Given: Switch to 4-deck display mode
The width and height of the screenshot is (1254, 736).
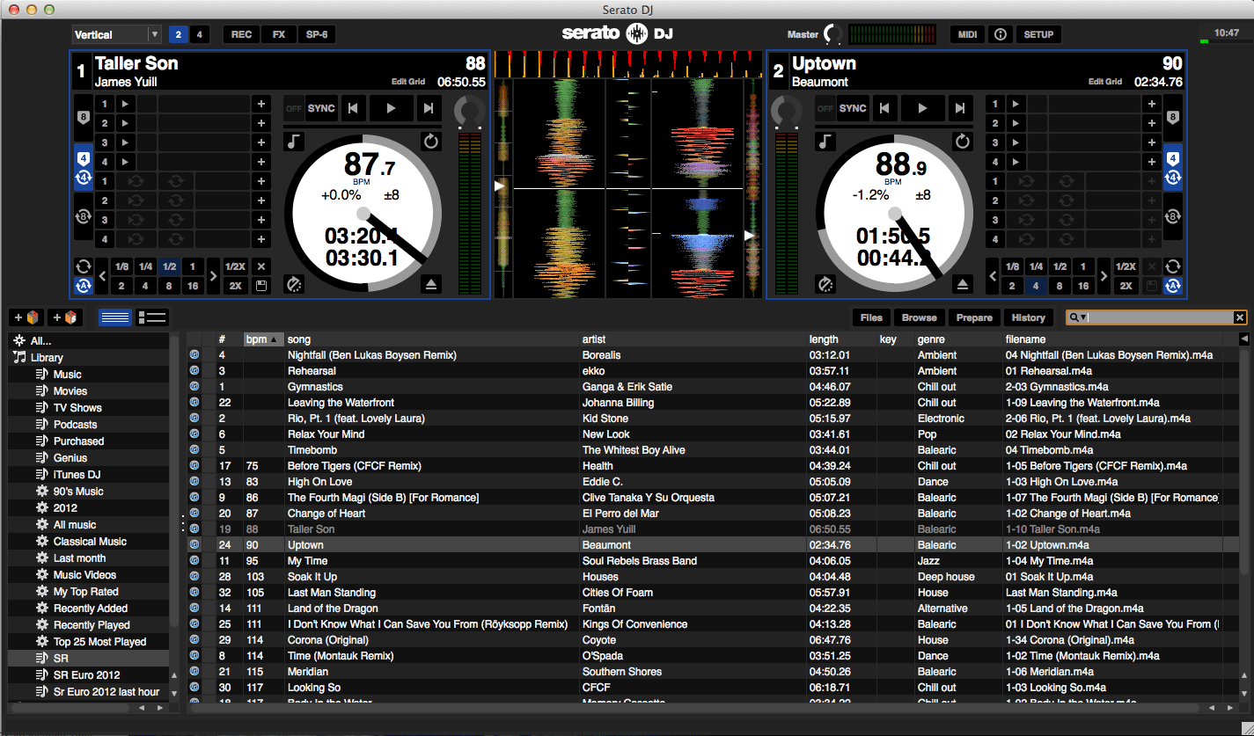Looking at the screenshot, I should click(200, 34).
